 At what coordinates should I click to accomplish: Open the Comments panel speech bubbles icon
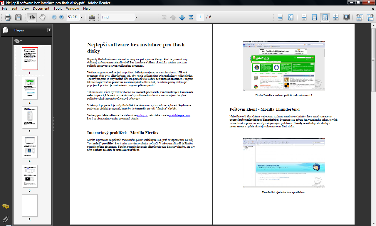[5, 207]
